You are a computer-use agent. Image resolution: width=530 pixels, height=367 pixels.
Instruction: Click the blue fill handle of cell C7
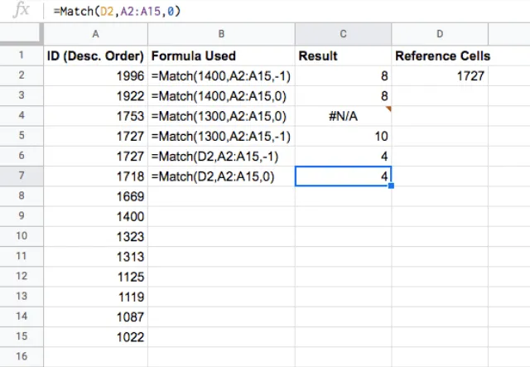point(391,186)
